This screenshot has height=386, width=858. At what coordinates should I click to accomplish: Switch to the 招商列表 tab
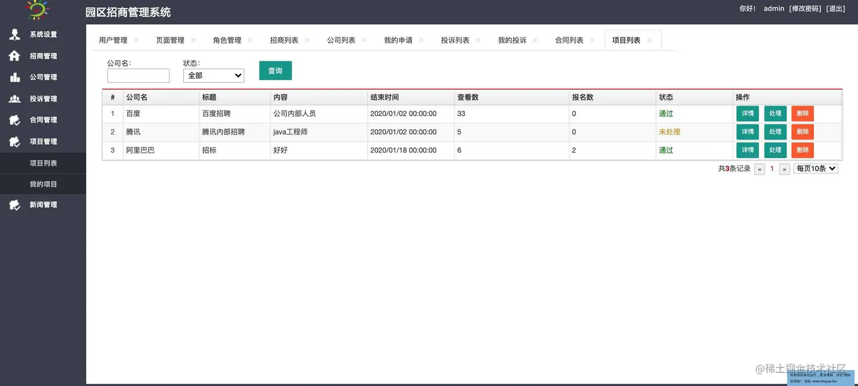click(284, 40)
